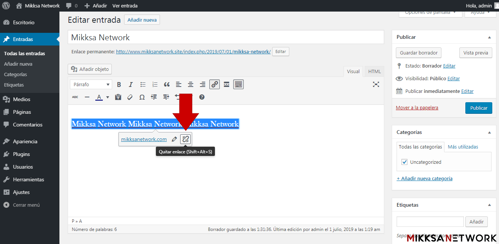
Task: Toggle the insert/edit link button
Action: click(x=215, y=85)
